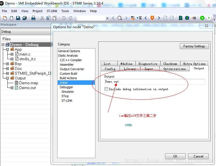Click the orange Replace arrows icon
Viewport: 216px width, 166px height.
click(x=133, y=18)
